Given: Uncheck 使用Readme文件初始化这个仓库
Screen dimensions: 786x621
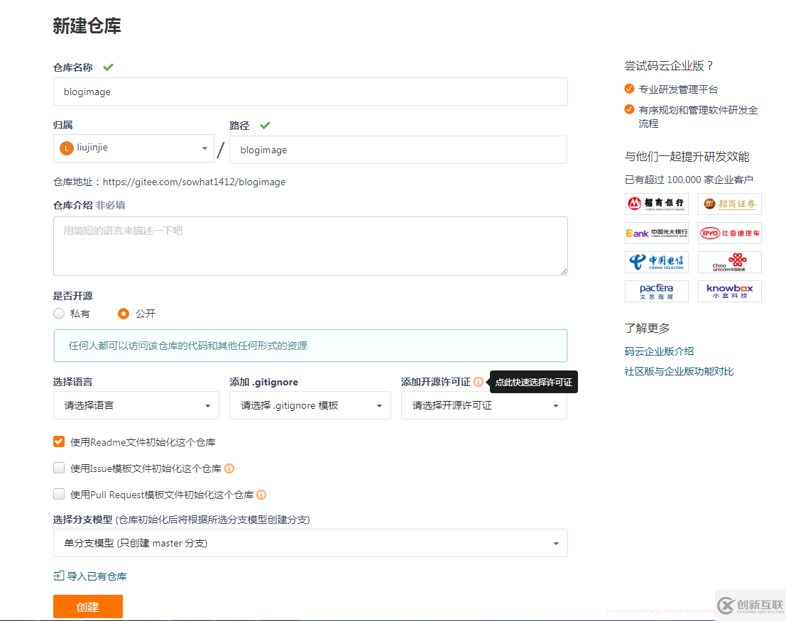Looking at the screenshot, I should pyautogui.click(x=59, y=441).
